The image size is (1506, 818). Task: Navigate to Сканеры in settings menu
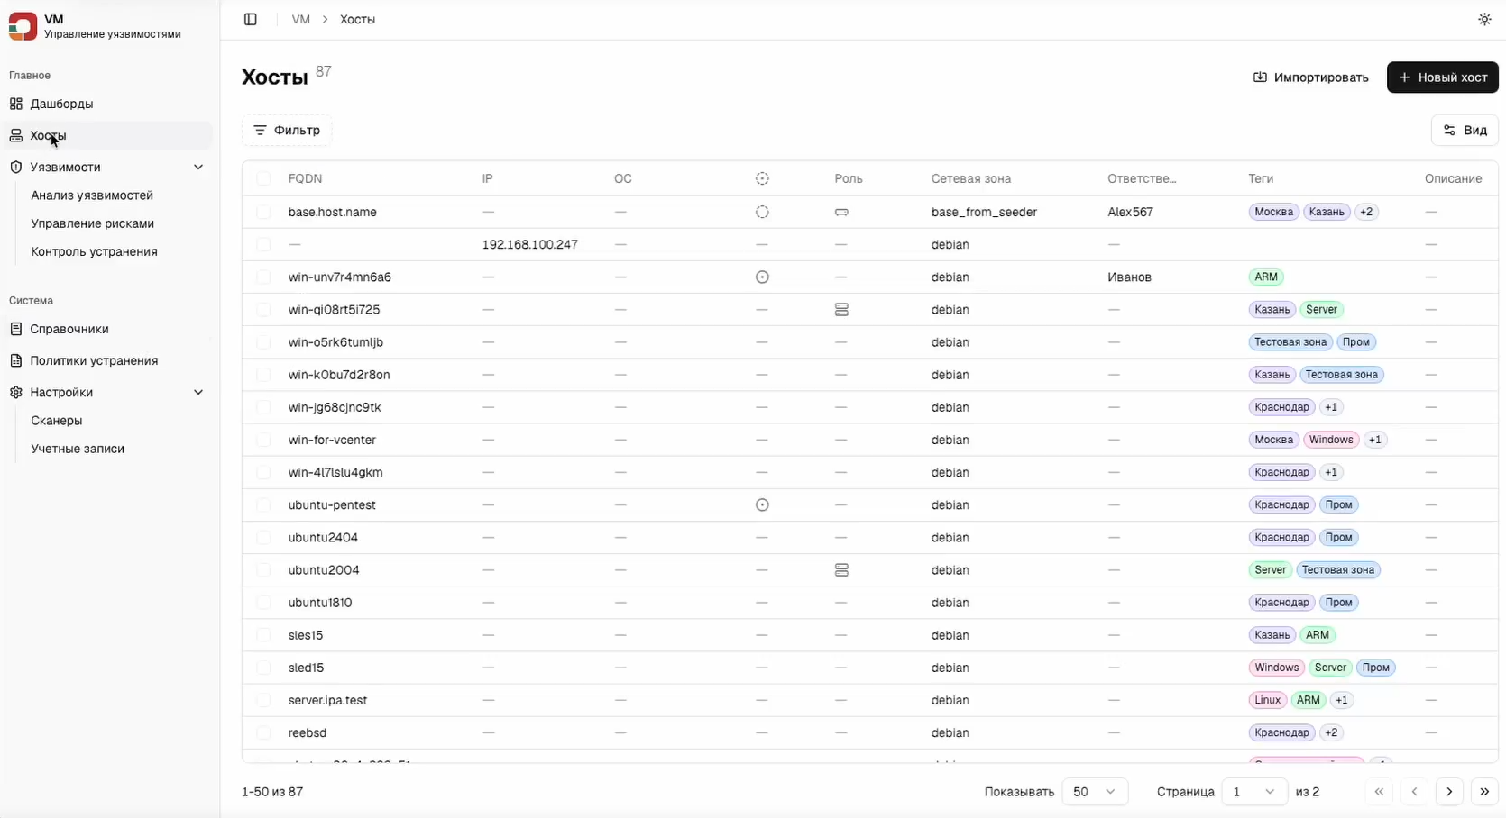pos(57,421)
